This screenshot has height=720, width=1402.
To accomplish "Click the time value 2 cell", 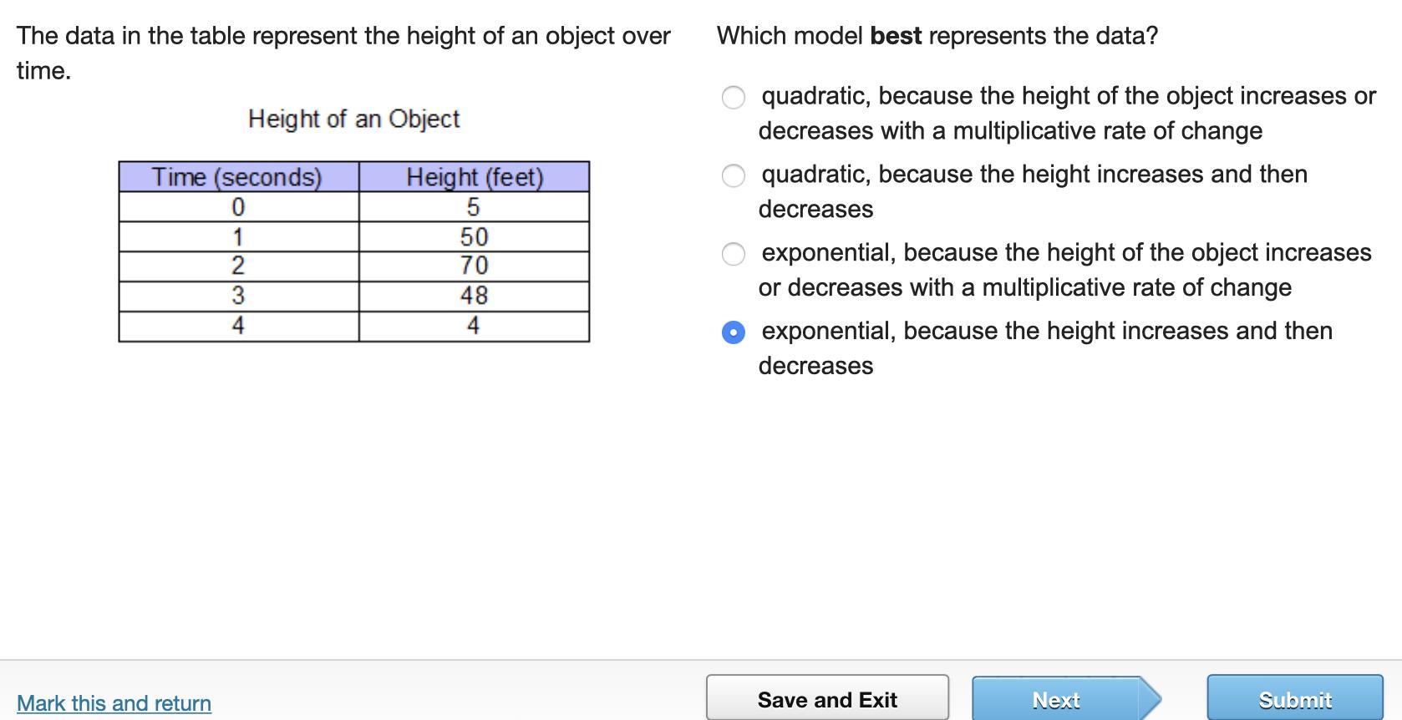I will (238, 266).
